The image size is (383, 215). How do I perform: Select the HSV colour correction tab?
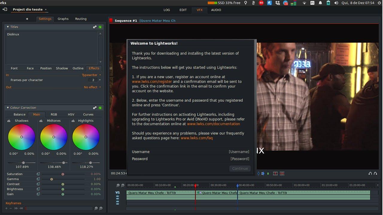[71, 114]
